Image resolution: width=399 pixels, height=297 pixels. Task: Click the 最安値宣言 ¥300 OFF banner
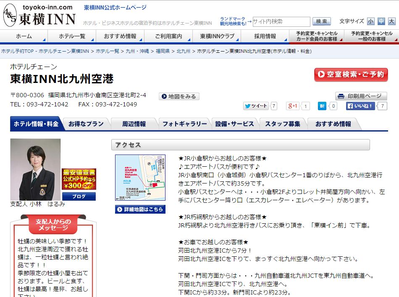click(79, 179)
